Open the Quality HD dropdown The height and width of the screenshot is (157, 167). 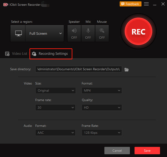click(102, 107)
